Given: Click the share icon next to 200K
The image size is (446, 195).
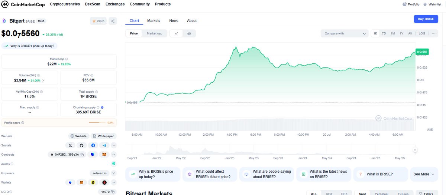Looking at the screenshot, I should 113,21.
